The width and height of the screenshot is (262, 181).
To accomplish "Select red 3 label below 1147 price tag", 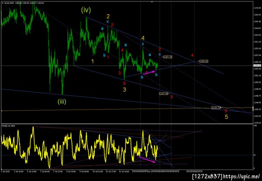I will [x=172, y=97].
